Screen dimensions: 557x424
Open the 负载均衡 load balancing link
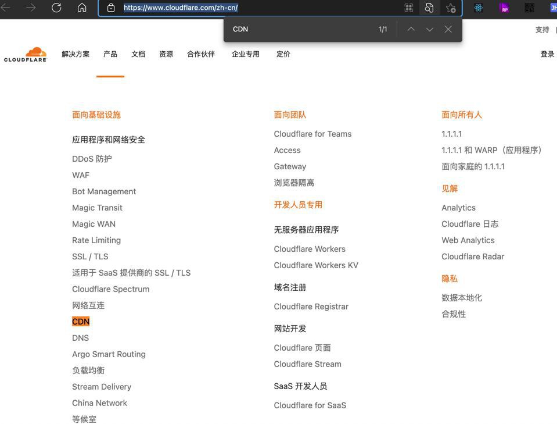click(88, 370)
